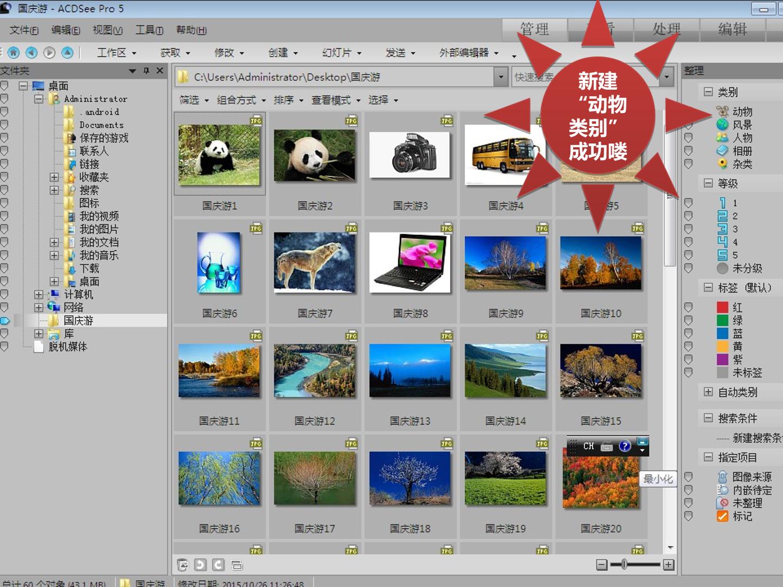Select rating 5 icon in 等级
Screen dimensions: 783x587
click(722, 255)
